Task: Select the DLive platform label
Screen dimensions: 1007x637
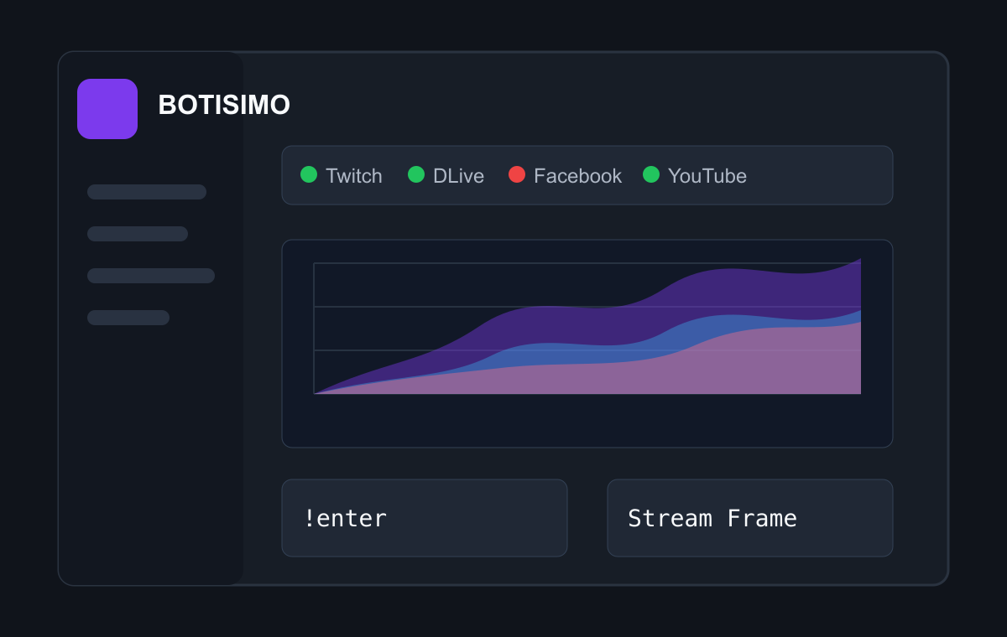Action: tap(458, 176)
